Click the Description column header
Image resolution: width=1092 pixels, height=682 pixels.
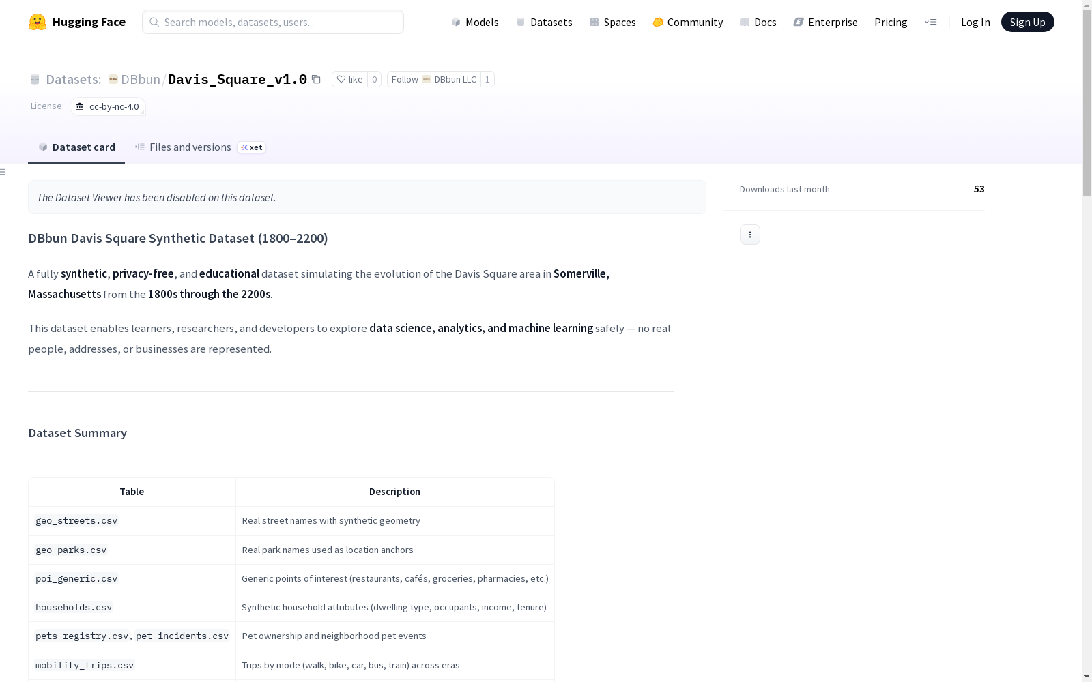click(394, 492)
